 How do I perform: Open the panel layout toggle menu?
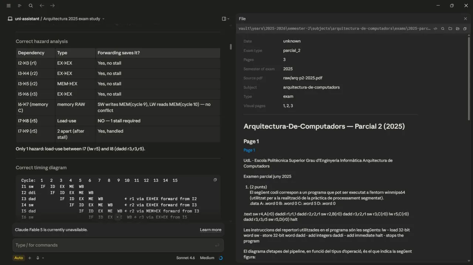click(225, 19)
